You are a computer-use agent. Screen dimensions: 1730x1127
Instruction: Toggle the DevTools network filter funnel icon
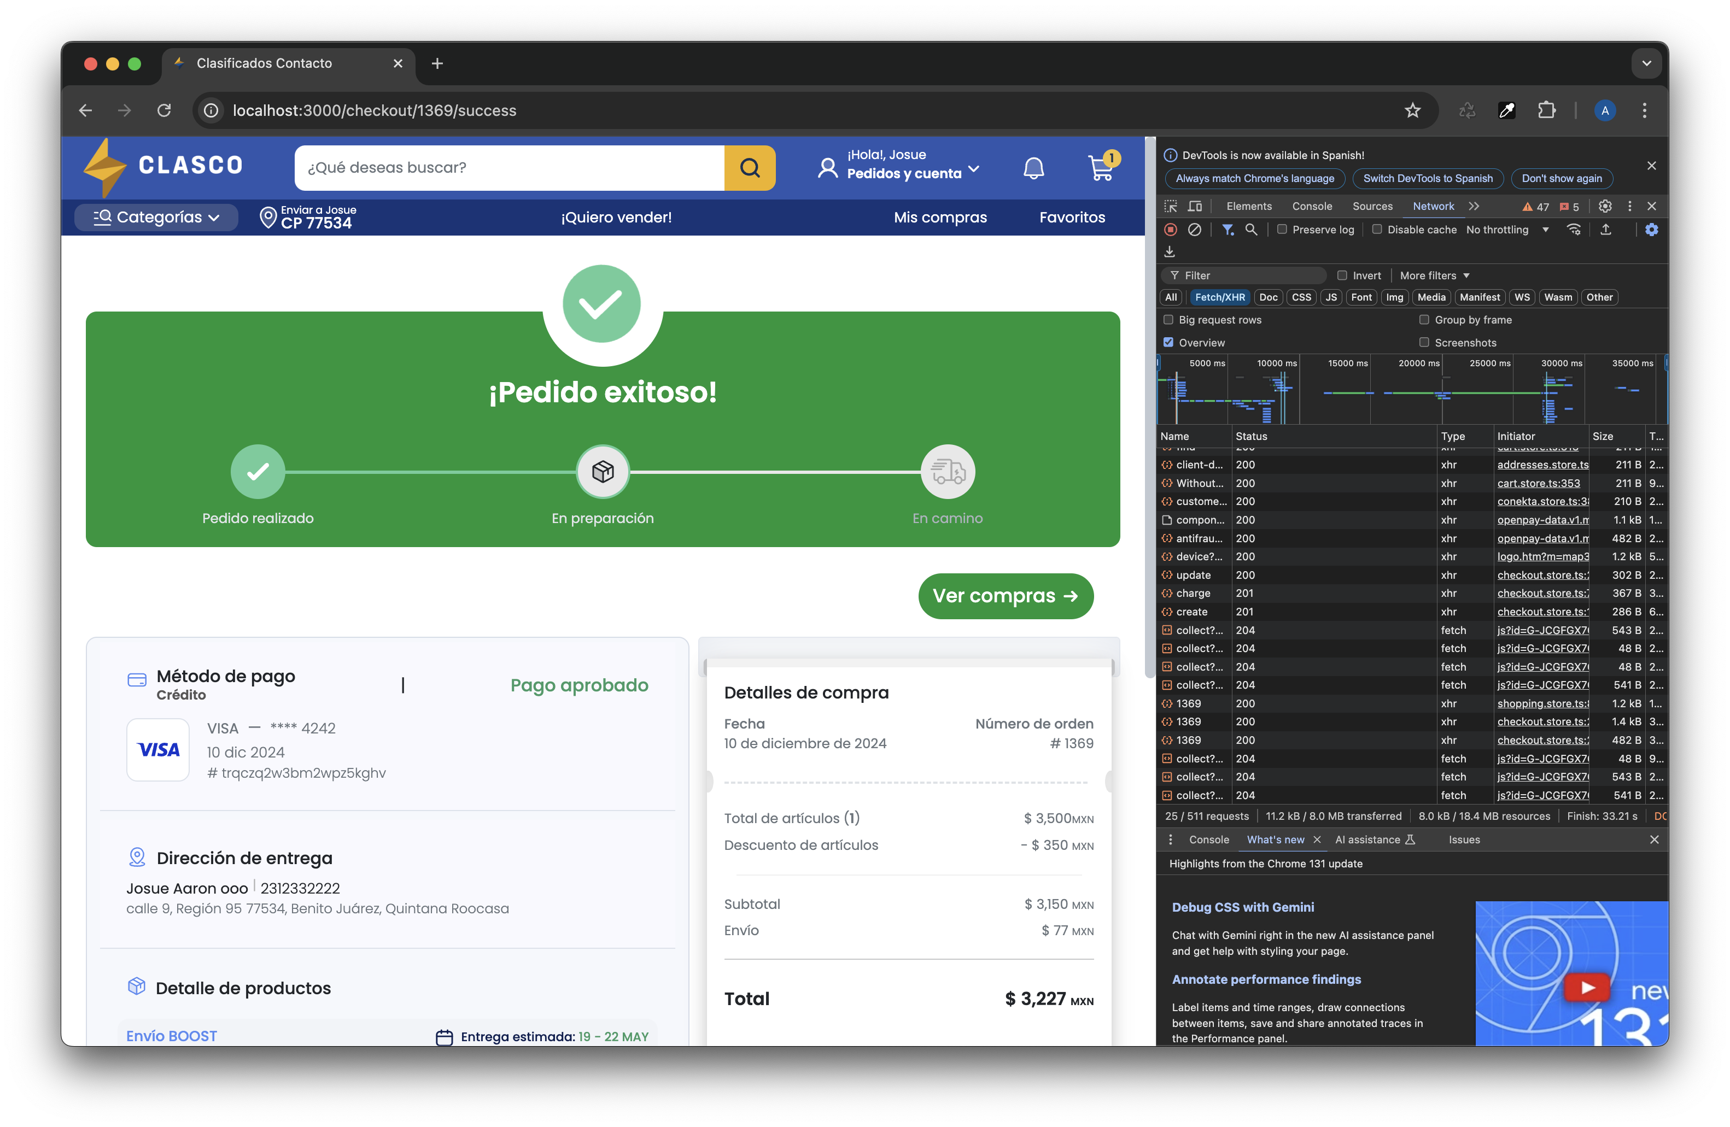point(1228,230)
